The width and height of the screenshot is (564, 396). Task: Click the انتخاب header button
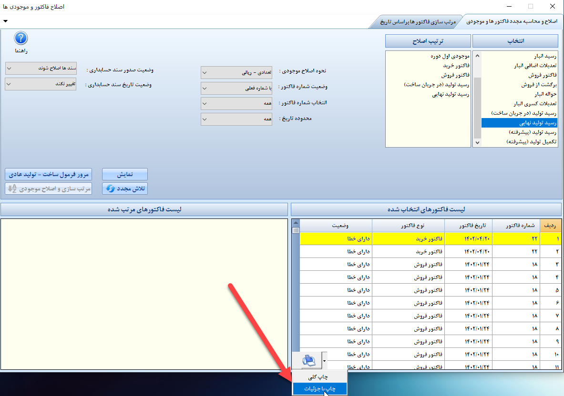point(516,41)
